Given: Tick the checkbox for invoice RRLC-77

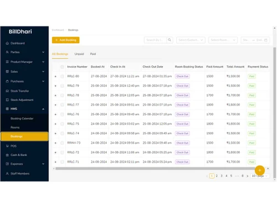Looking at the screenshot, I should 62,105.
